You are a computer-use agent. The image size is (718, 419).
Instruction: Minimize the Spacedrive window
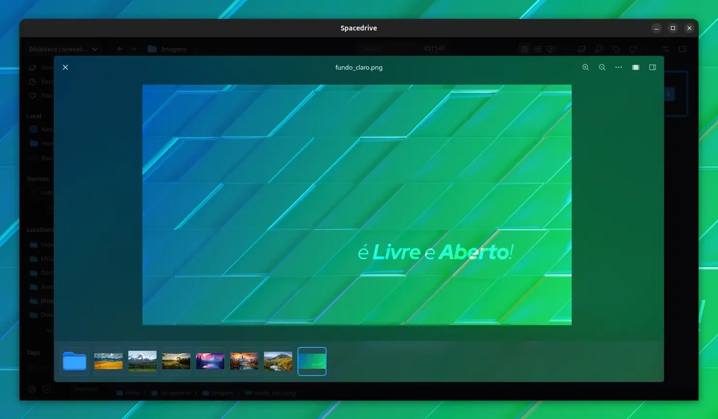[x=656, y=28]
